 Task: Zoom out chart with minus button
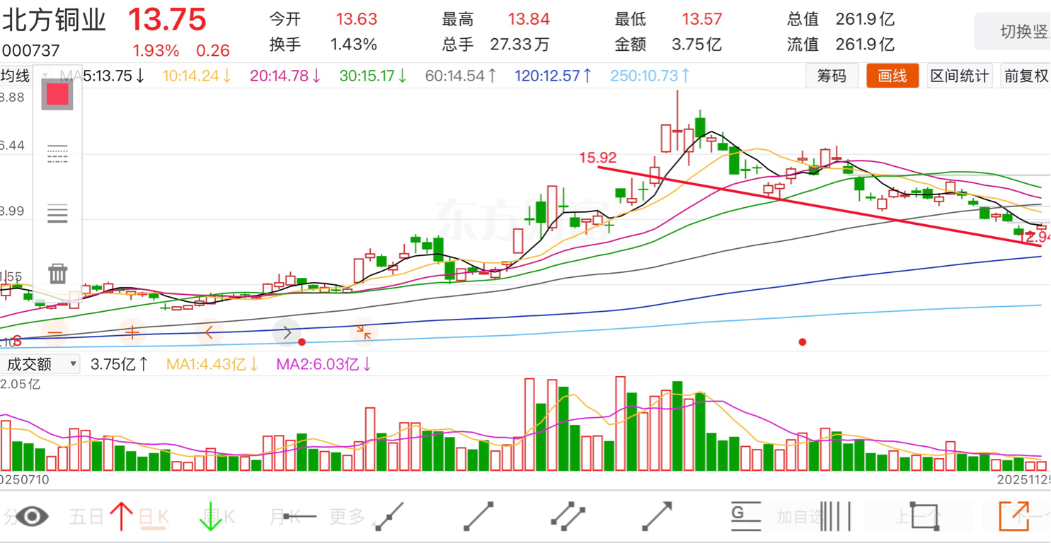[55, 332]
